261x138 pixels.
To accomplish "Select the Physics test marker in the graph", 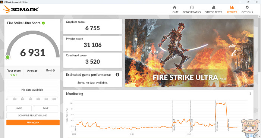I will pos(217,126).
